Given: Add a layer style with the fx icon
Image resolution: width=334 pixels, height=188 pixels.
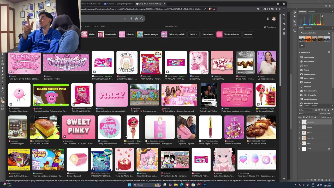Looking at the screenshot, I should coord(312,180).
